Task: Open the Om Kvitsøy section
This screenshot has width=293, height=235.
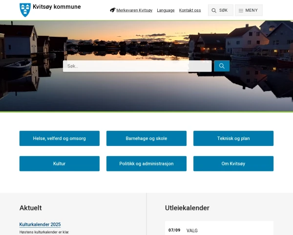Action: click(233, 164)
